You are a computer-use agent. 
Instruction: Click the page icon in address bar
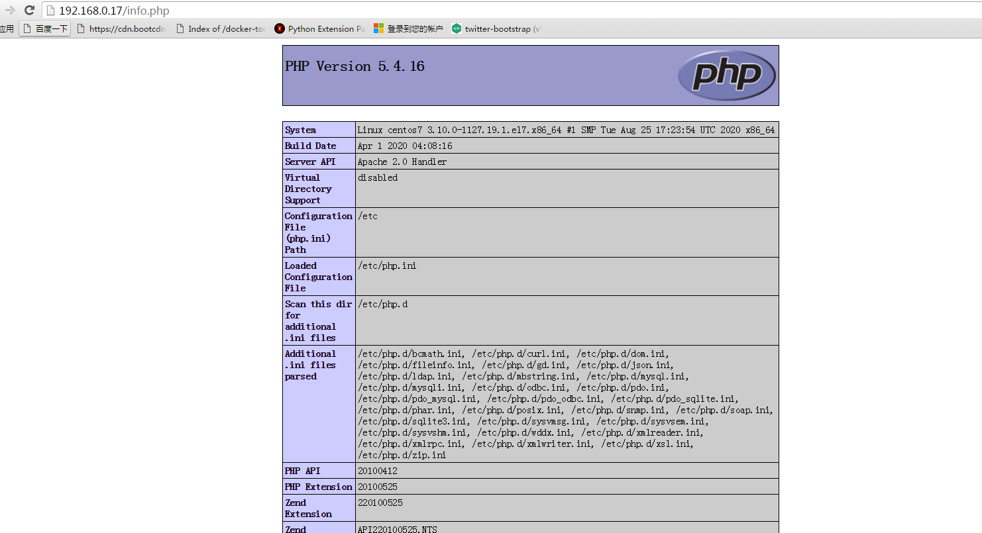[51, 11]
